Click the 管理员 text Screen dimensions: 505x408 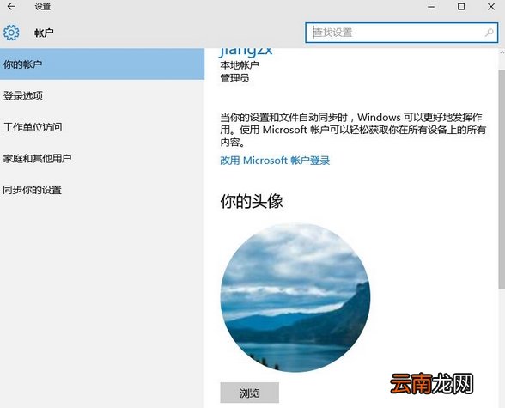pos(234,78)
